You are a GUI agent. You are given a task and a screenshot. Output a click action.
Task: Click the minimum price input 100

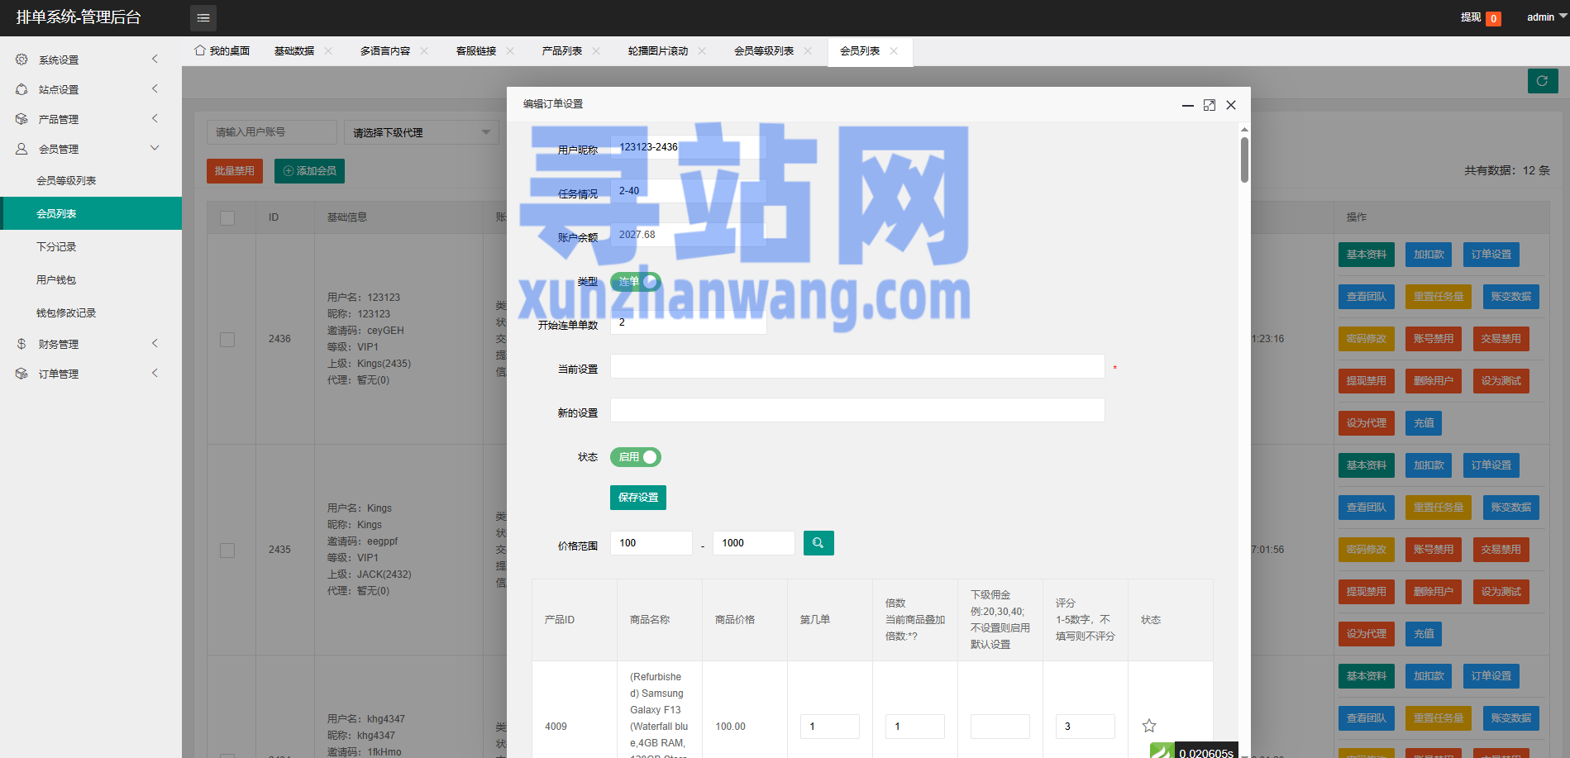[651, 543]
